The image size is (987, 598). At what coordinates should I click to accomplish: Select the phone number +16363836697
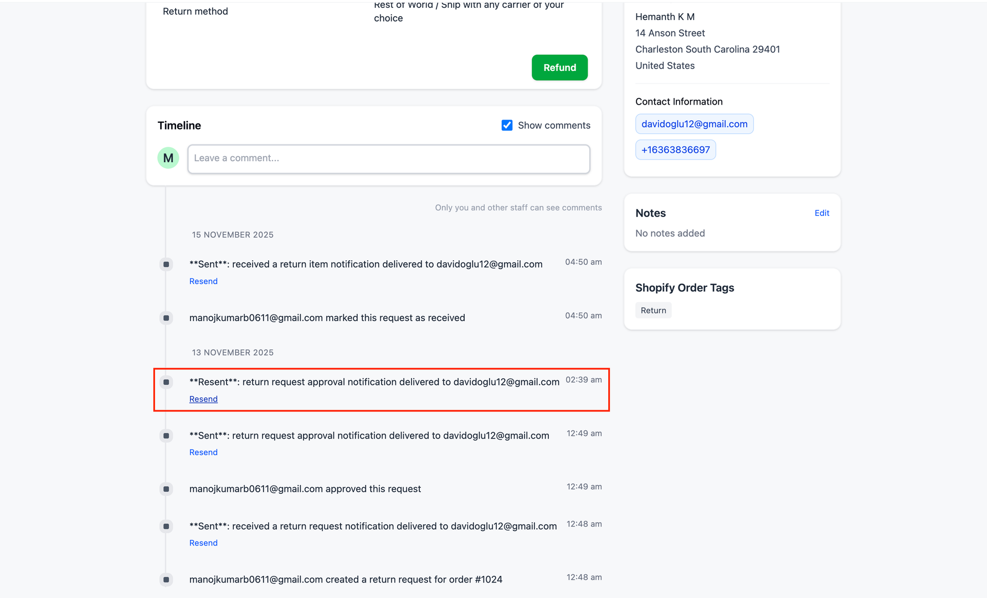(x=675, y=149)
